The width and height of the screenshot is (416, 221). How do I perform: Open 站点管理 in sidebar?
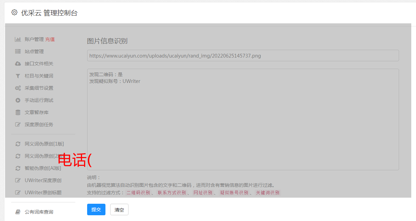tap(34, 51)
